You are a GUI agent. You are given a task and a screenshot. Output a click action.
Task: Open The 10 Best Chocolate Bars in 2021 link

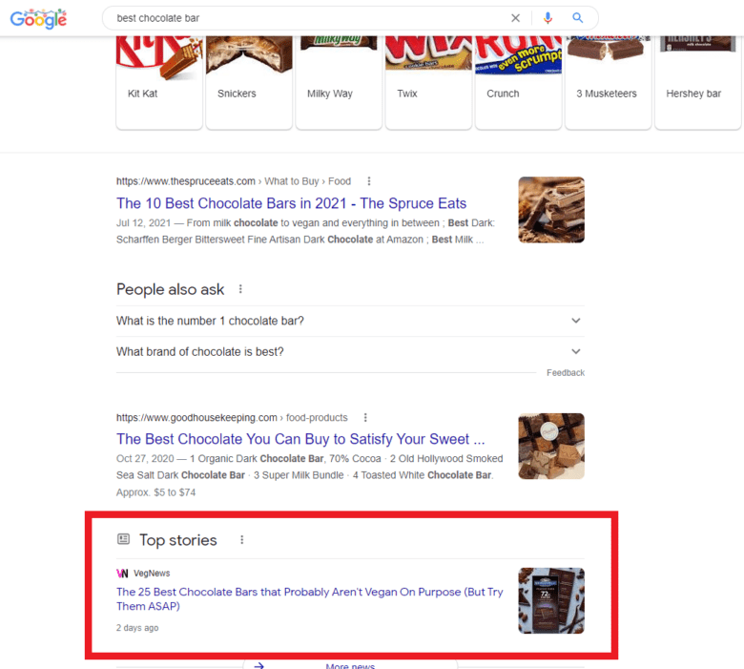tap(291, 203)
